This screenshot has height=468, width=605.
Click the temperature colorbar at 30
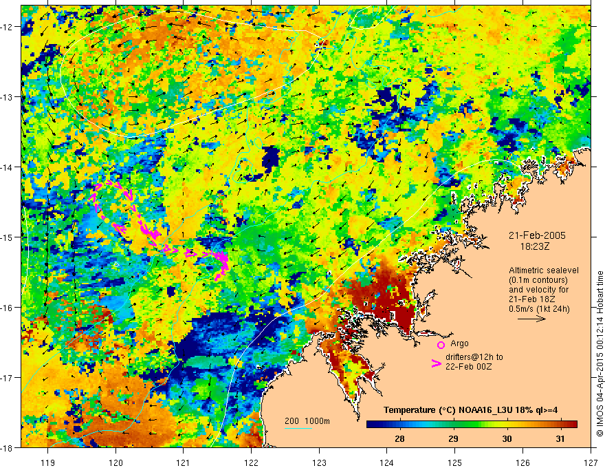[507, 425]
